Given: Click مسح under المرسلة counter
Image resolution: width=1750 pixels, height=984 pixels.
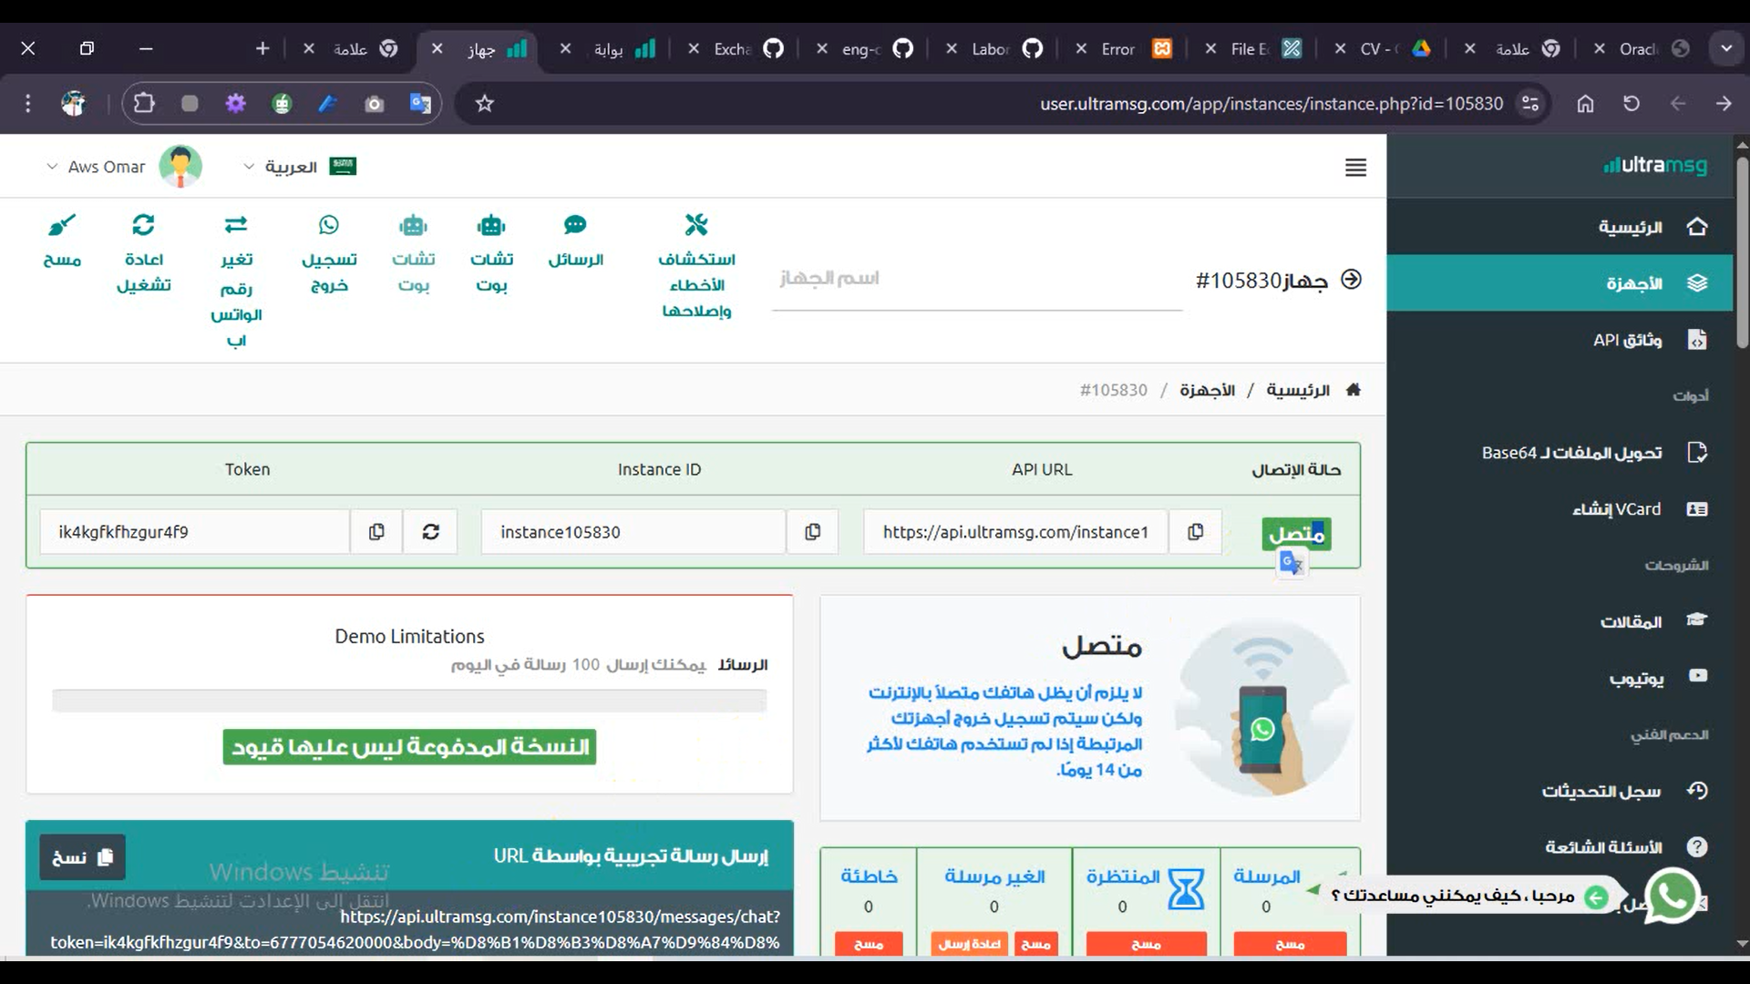Looking at the screenshot, I should click(x=1290, y=944).
